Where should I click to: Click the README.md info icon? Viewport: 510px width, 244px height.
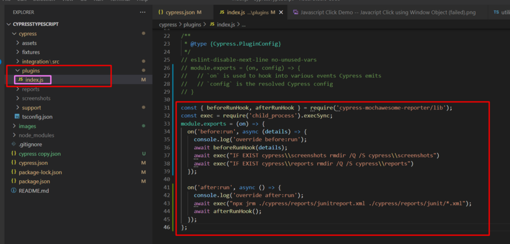pos(15,191)
